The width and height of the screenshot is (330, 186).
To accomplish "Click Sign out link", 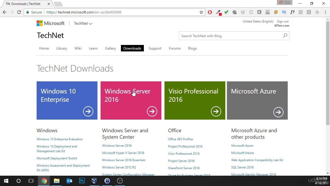I will (x=283, y=21).
